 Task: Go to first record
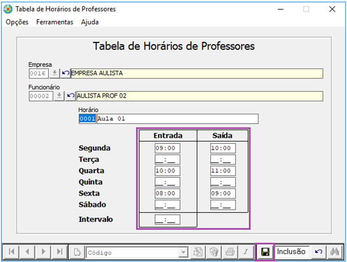click(x=12, y=252)
